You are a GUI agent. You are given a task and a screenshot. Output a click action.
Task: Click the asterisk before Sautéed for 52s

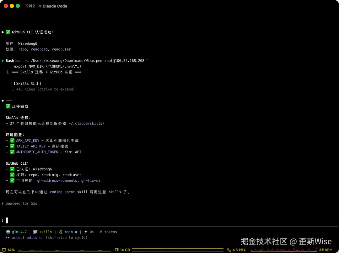tap(3, 203)
